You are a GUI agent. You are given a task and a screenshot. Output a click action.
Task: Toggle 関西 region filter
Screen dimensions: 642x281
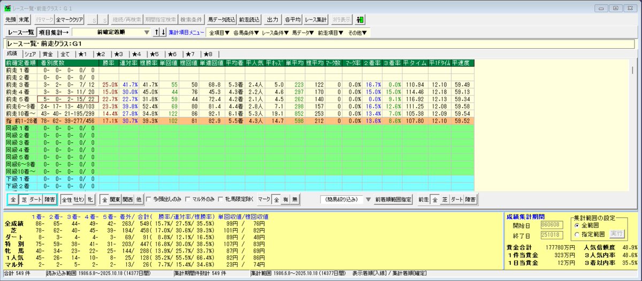pyautogui.click(x=128, y=199)
